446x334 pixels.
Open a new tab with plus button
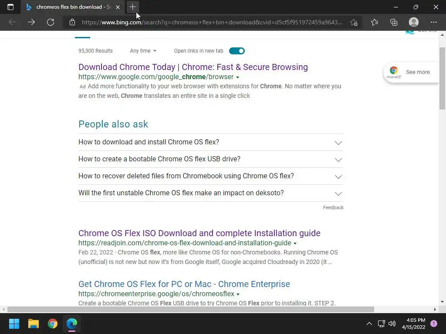point(132,7)
